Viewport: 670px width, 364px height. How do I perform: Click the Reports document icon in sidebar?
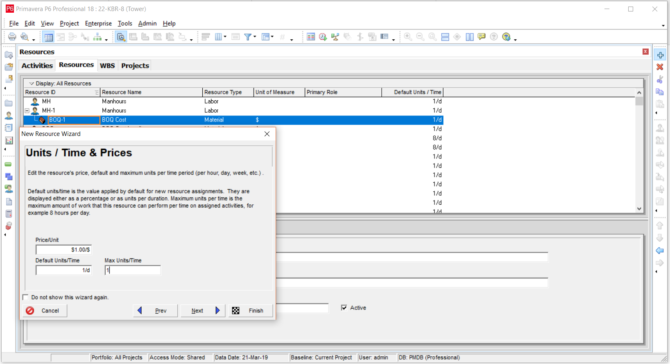click(9, 201)
